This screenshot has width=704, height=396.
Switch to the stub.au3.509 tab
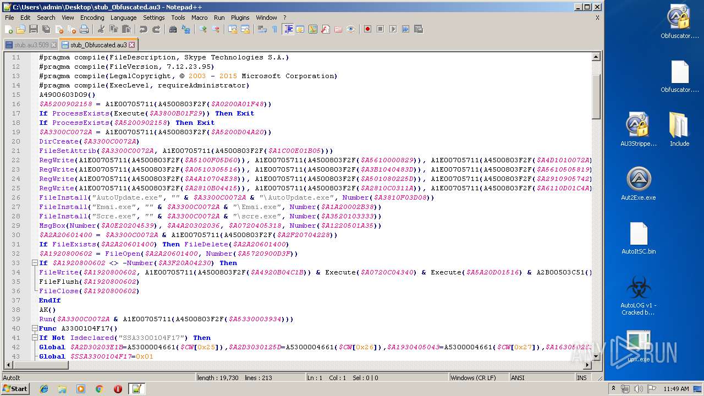tap(31, 45)
